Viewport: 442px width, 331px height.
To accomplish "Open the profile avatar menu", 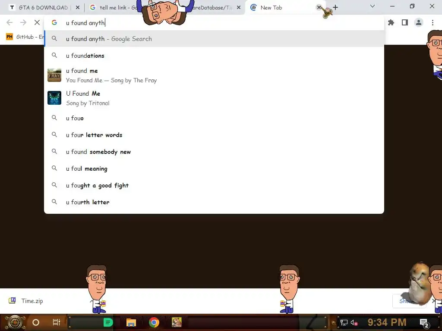I will (x=419, y=22).
